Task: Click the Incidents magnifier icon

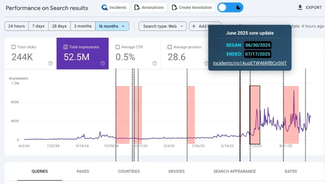Action: [x=105, y=8]
